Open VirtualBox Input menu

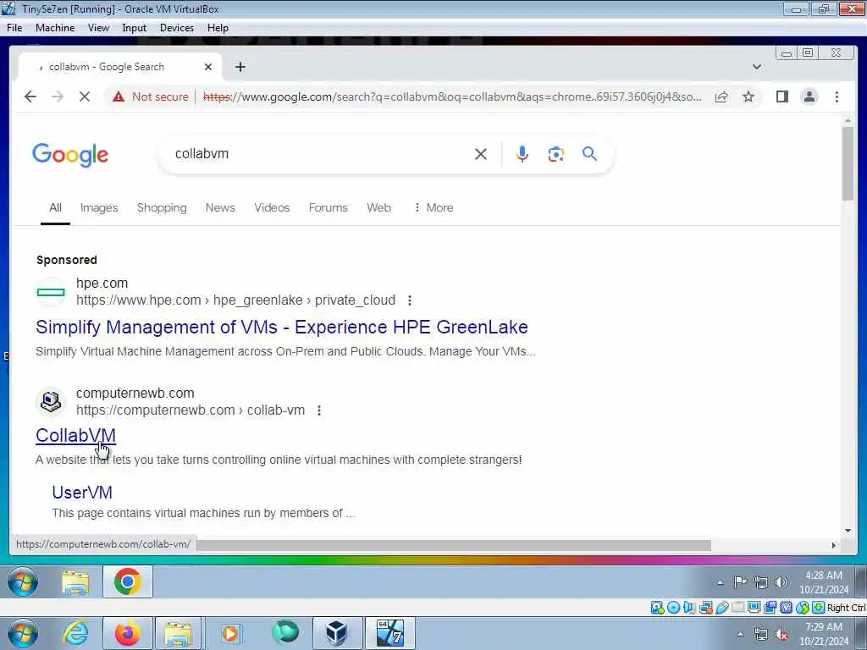[x=134, y=28]
